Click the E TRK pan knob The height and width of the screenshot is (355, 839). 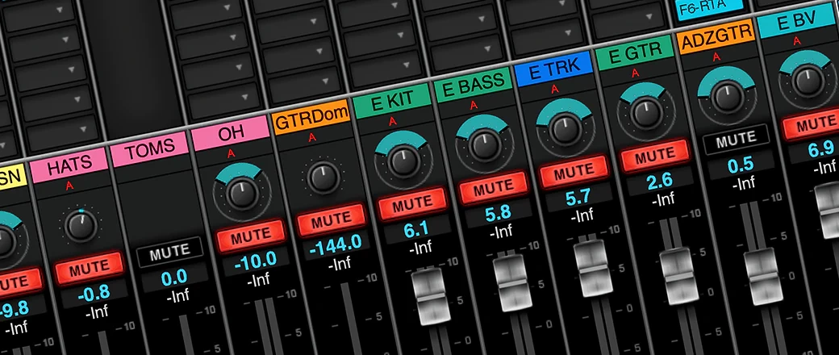click(x=565, y=128)
